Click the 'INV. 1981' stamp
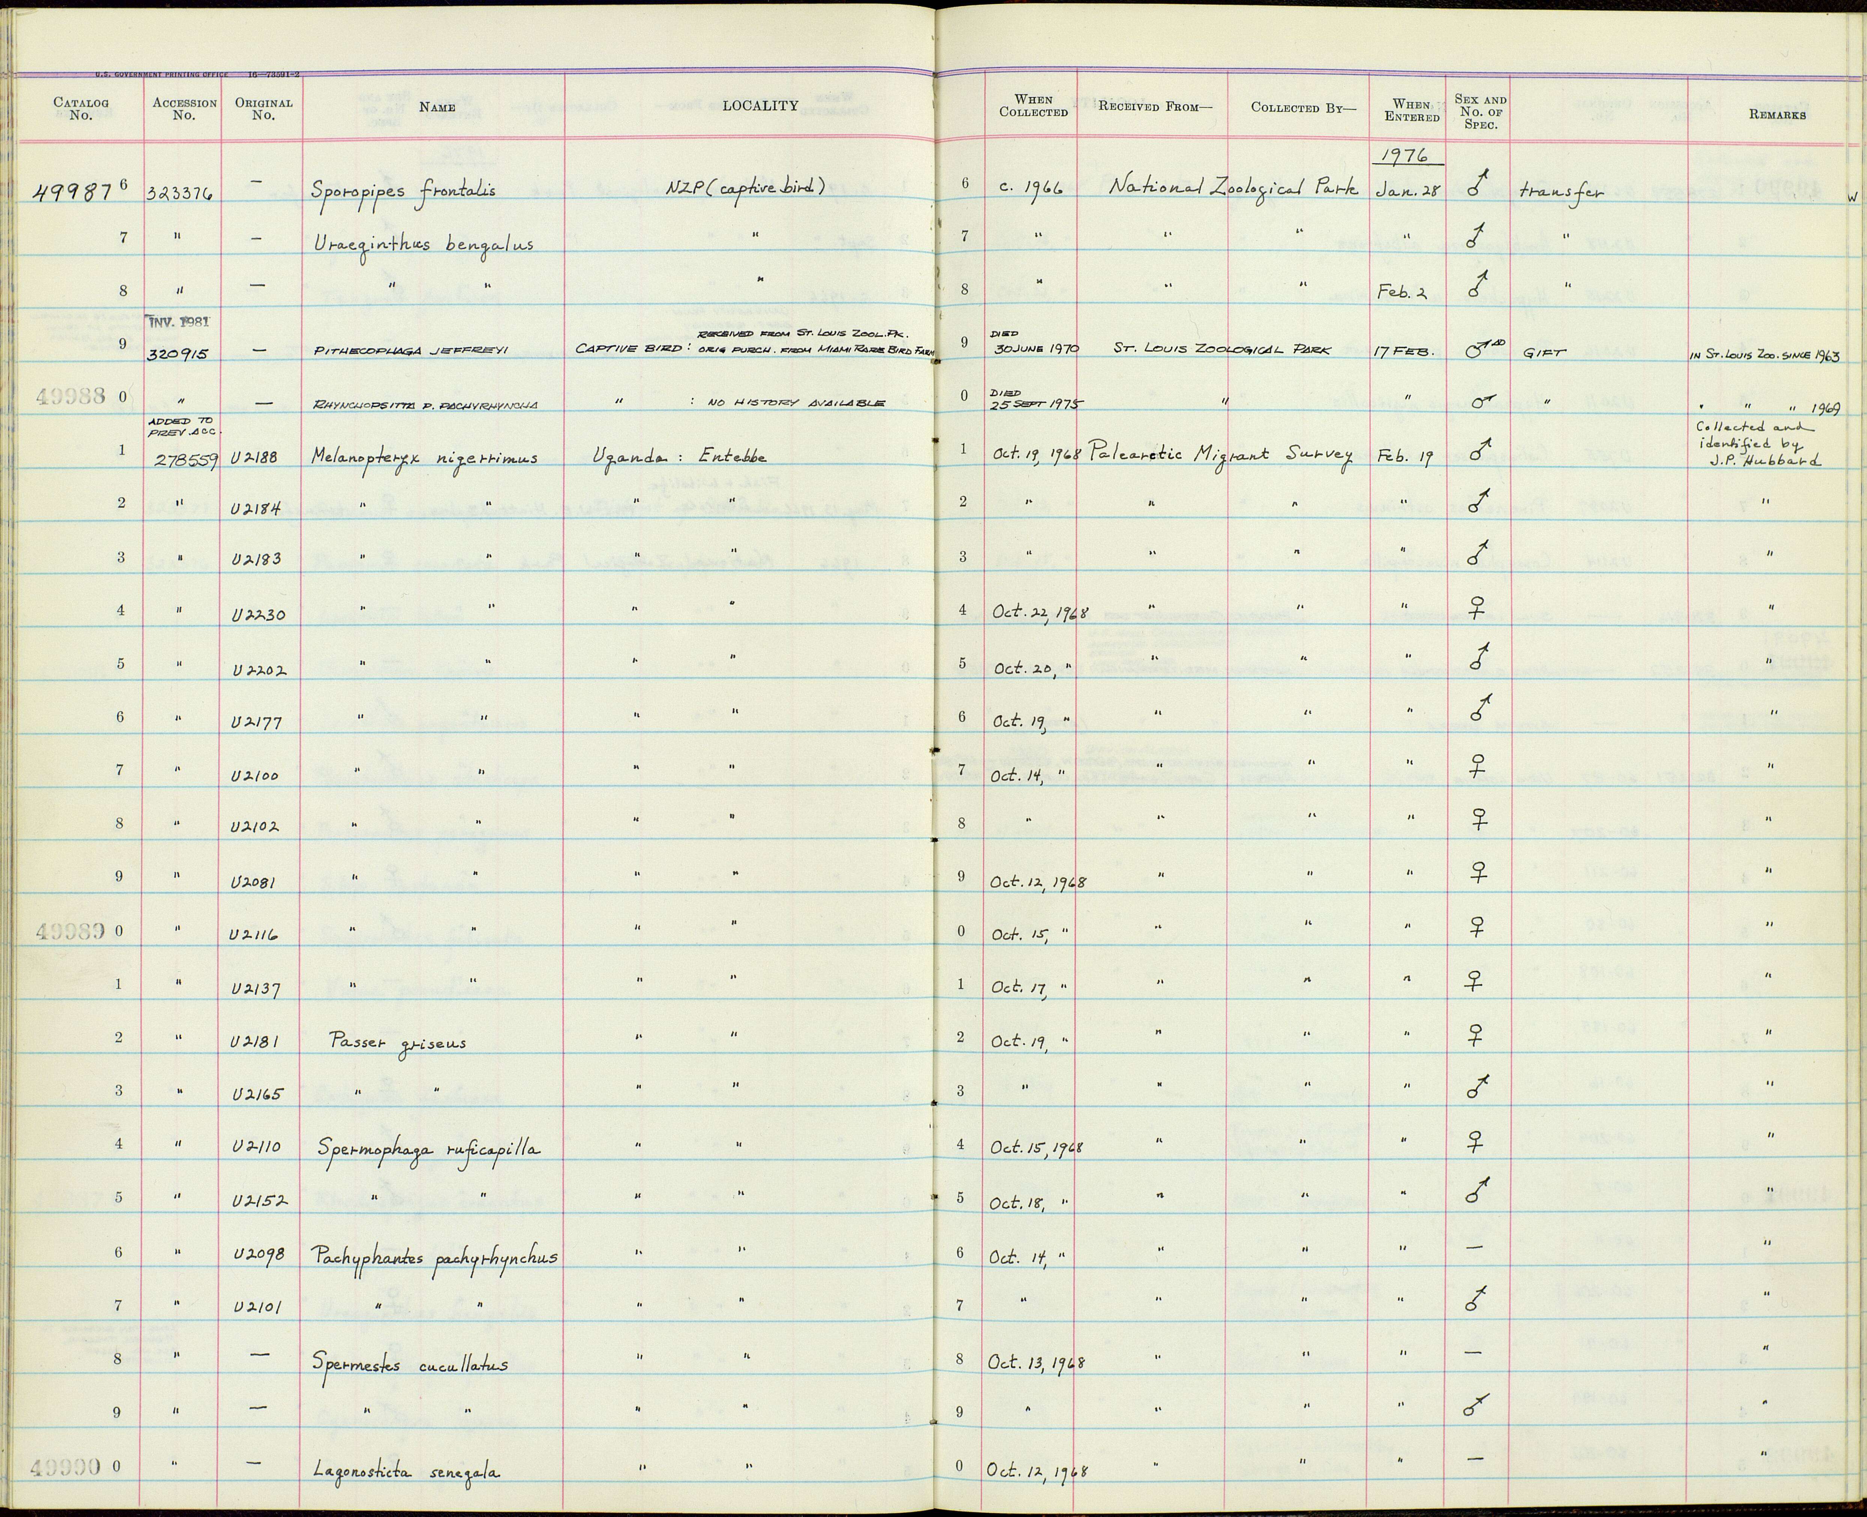Image resolution: width=1867 pixels, height=1517 pixels. pyautogui.click(x=179, y=322)
